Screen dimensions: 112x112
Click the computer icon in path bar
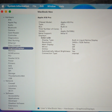(x=38, y=108)
